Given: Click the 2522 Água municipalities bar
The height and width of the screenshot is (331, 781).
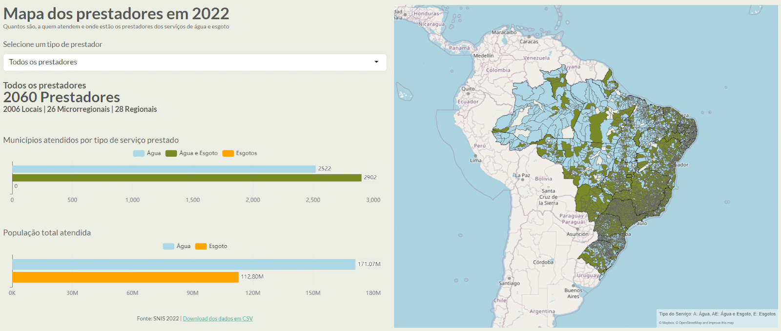Looking at the screenshot, I should (164, 169).
